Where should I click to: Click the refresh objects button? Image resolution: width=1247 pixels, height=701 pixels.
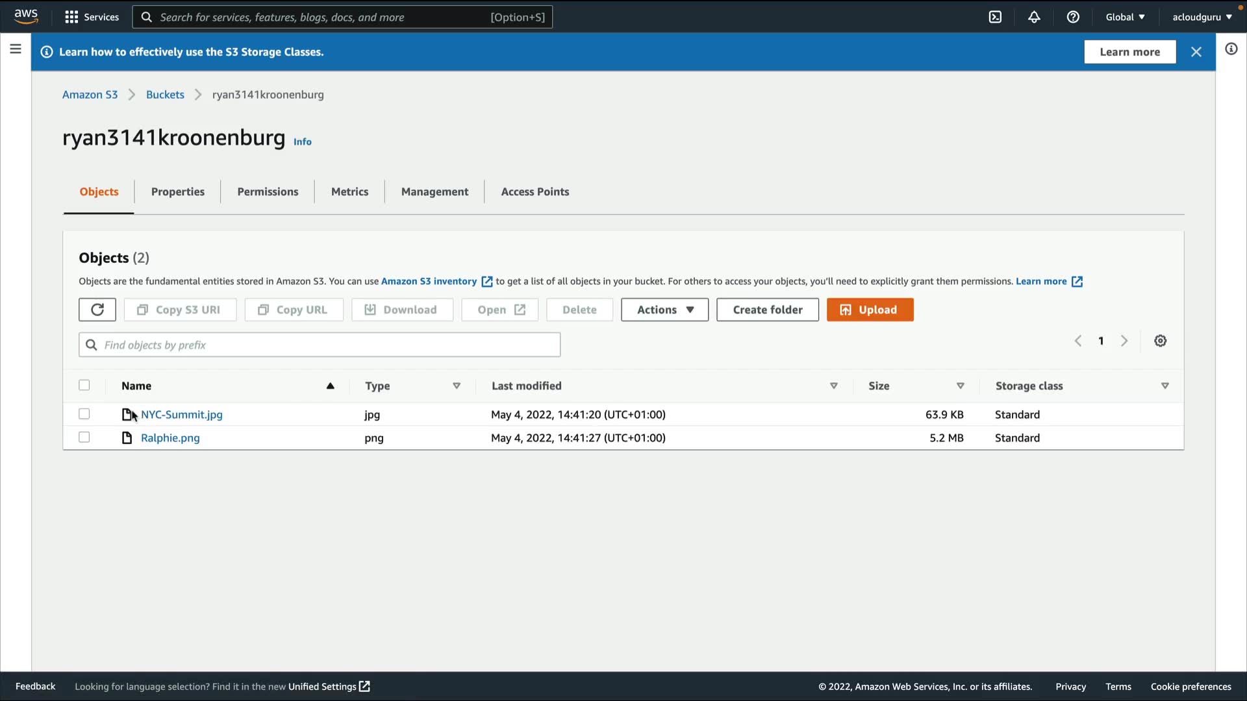(x=97, y=310)
